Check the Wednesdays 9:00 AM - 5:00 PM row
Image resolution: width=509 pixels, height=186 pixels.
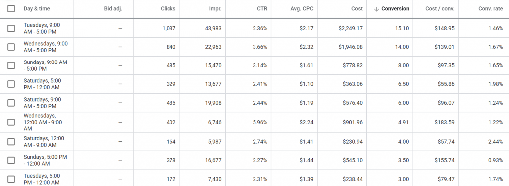coord(11,47)
